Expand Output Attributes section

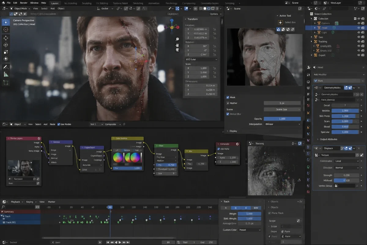pyautogui.click(x=327, y=139)
